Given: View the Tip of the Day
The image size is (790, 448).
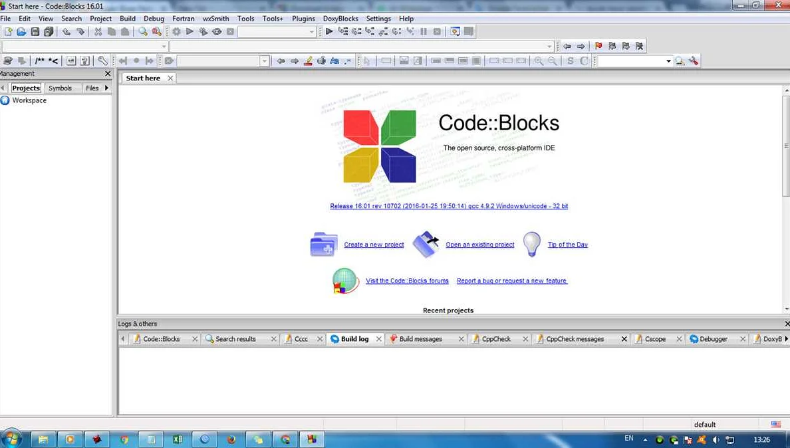Looking at the screenshot, I should coord(567,245).
